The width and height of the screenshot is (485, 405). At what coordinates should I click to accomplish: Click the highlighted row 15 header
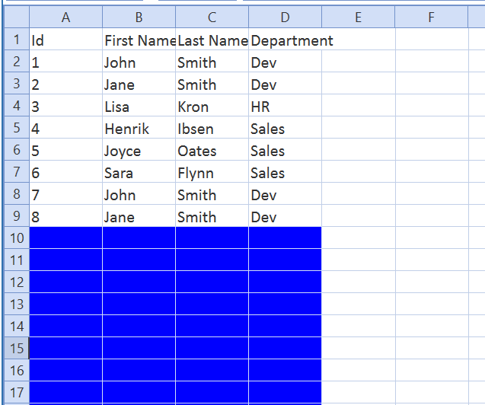(15, 349)
